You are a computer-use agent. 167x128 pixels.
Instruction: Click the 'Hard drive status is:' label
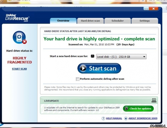coord(20,51)
